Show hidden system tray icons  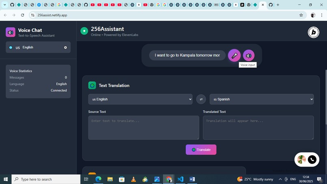(280, 179)
